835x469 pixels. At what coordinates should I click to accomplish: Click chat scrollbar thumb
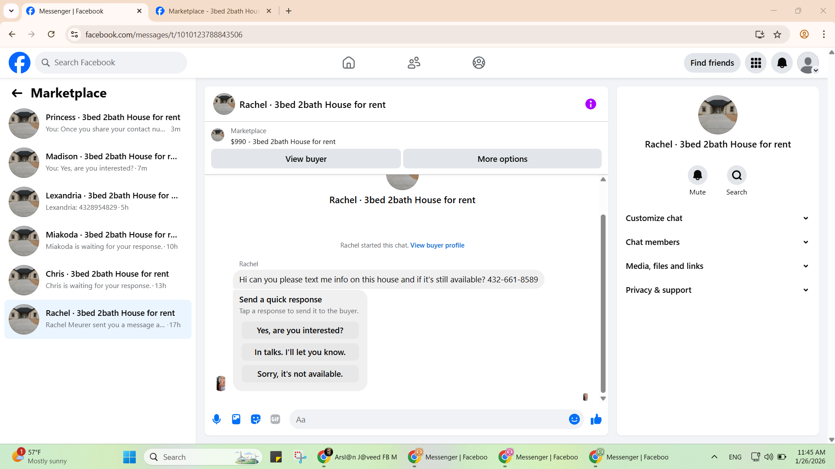tap(603, 303)
